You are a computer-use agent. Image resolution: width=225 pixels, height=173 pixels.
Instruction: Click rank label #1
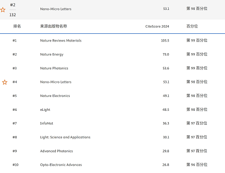pyautogui.click(x=14, y=41)
